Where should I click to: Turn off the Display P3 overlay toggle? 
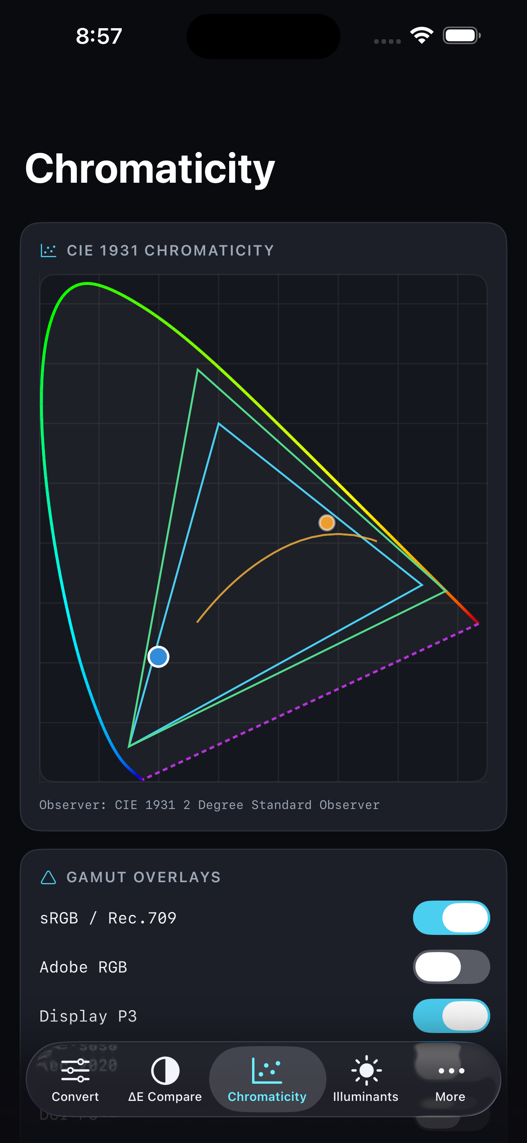(x=451, y=1015)
